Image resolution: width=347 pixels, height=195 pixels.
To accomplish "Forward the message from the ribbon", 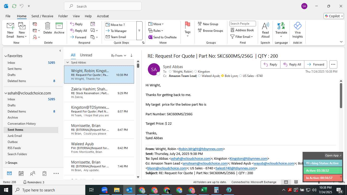I will (78, 37).
